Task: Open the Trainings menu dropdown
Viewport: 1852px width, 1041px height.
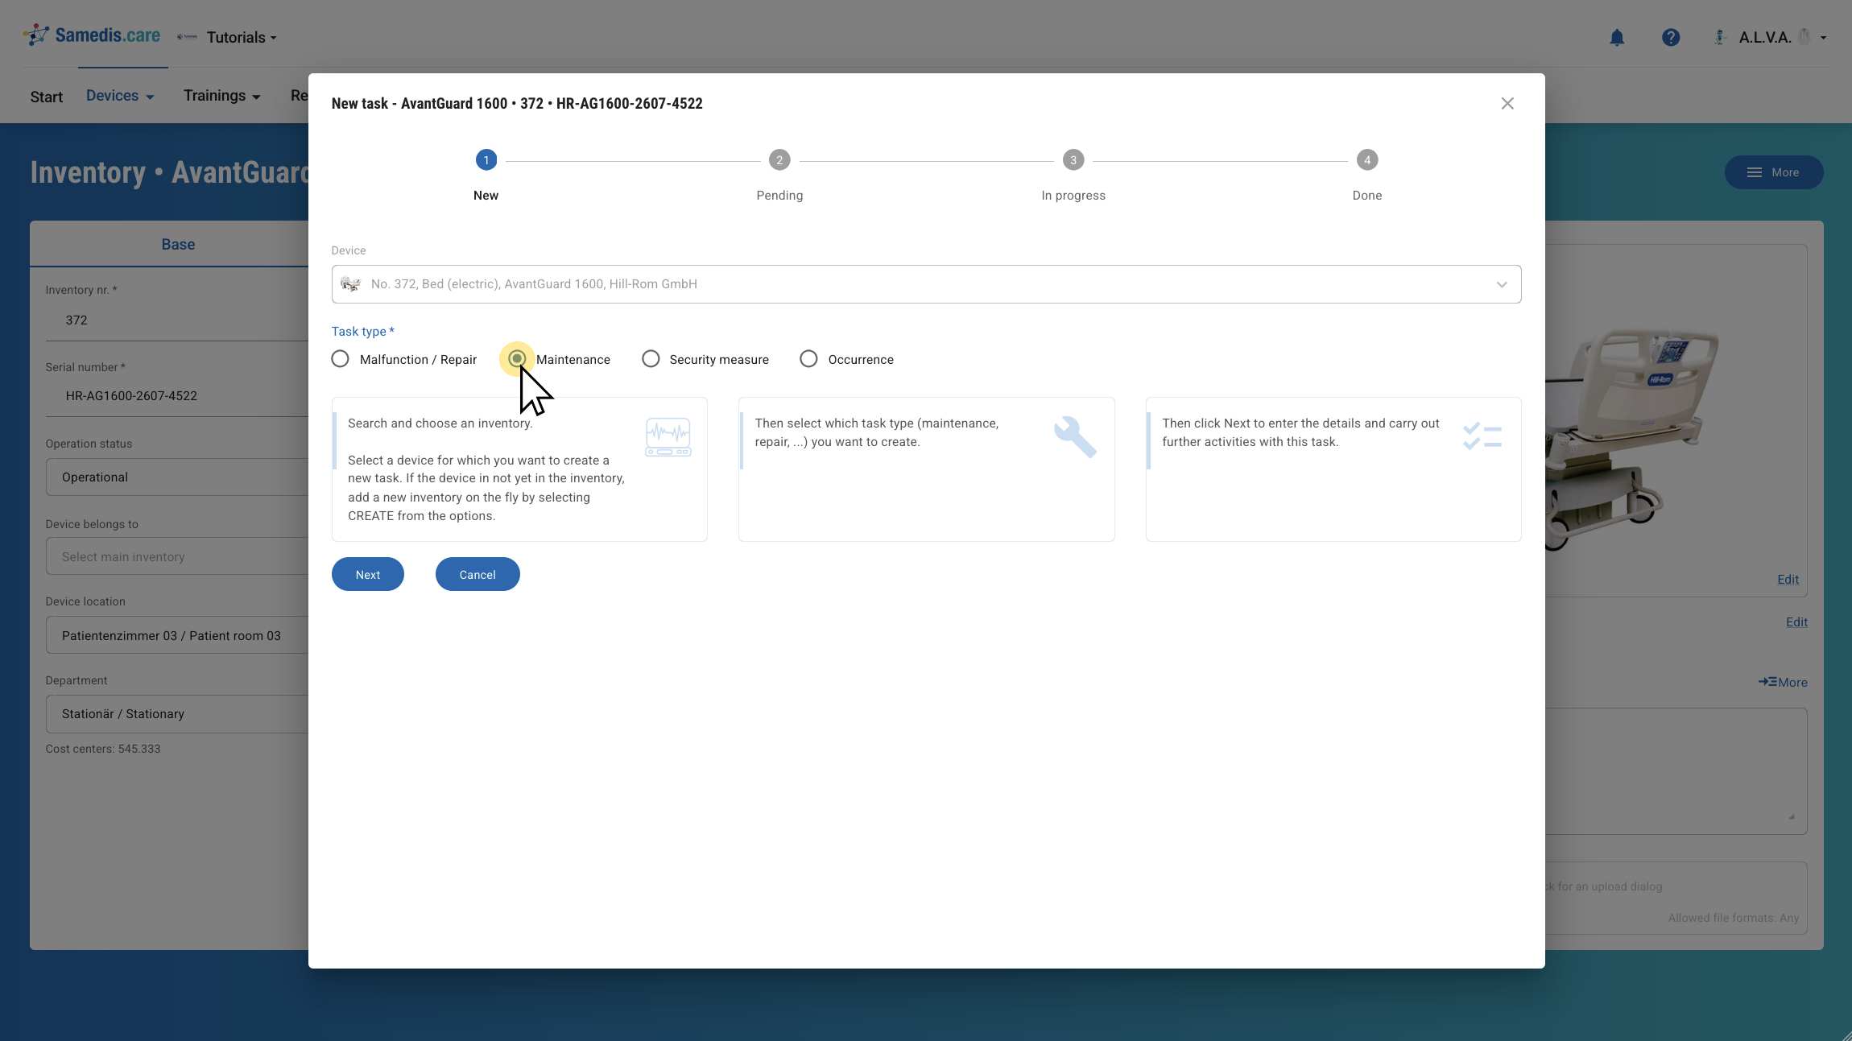Action: click(222, 96)
